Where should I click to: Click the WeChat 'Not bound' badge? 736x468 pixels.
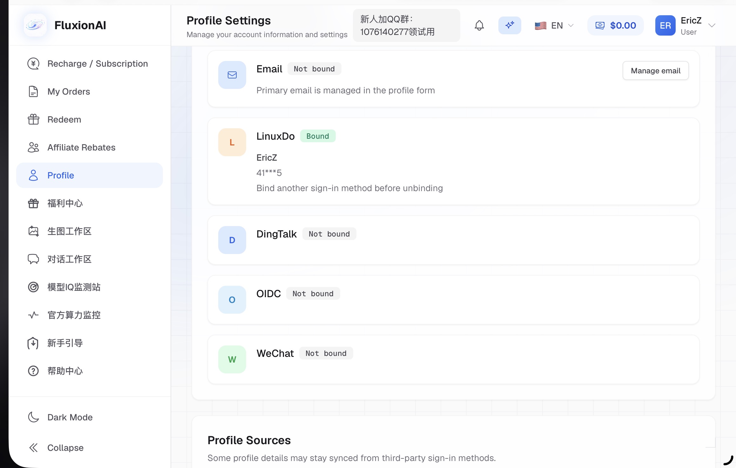pos(326,353)
